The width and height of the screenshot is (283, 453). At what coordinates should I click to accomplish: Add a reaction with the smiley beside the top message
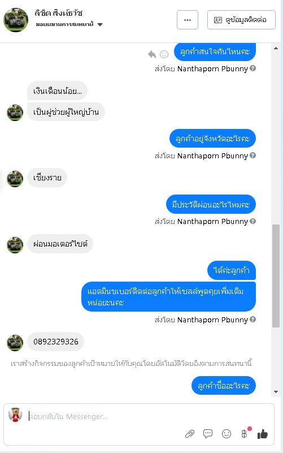coord(164,54)
